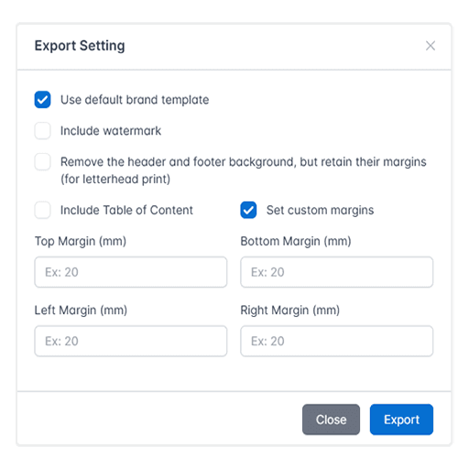Uncheck the Use default brand template checkbox
The width and height of the screenshot is (469, 469).
[42, 100]
